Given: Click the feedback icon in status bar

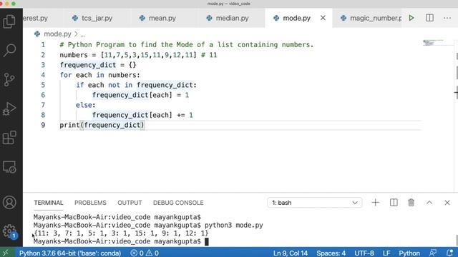Looking at the screenshot, I should (433, 253).
